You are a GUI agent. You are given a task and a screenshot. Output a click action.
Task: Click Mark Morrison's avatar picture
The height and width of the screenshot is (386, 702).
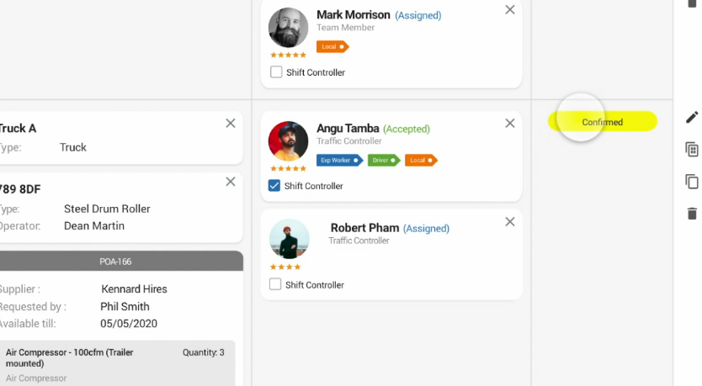click(288, 28)
